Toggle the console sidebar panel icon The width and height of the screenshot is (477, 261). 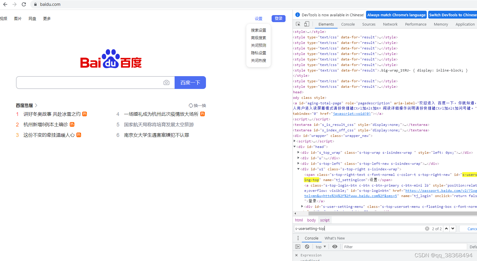pos(298,247)
